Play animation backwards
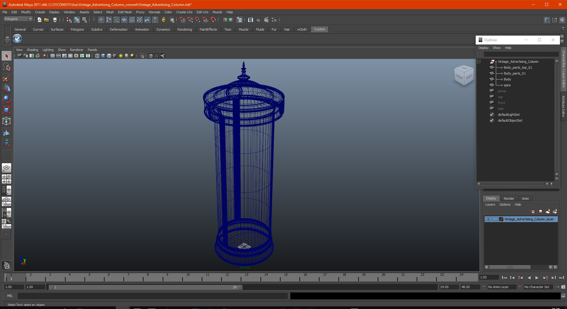 point(529,277)
